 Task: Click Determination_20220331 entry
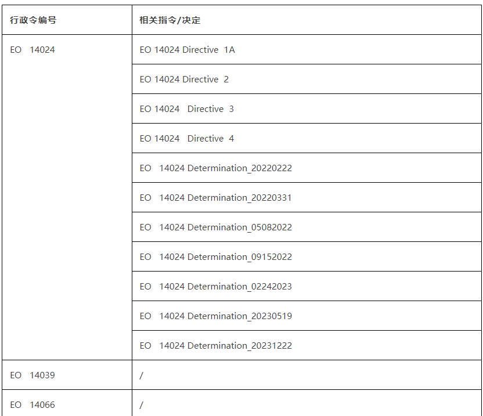[239, 198]
